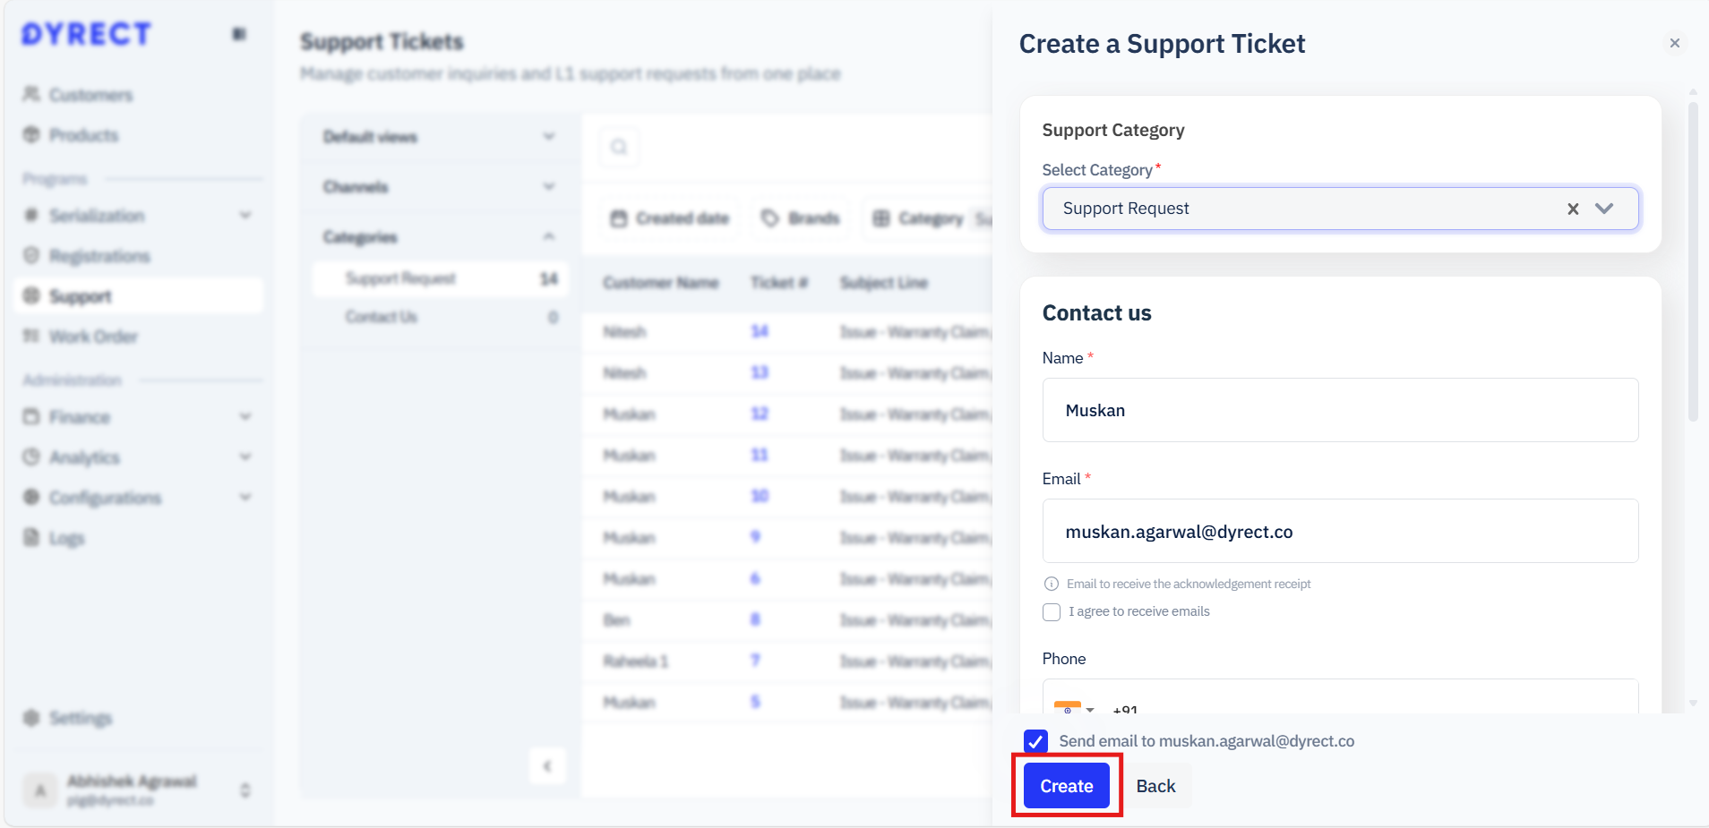Click the sidebar collapse icon near logo
The image size is (1709, 828).
[239, 34]
